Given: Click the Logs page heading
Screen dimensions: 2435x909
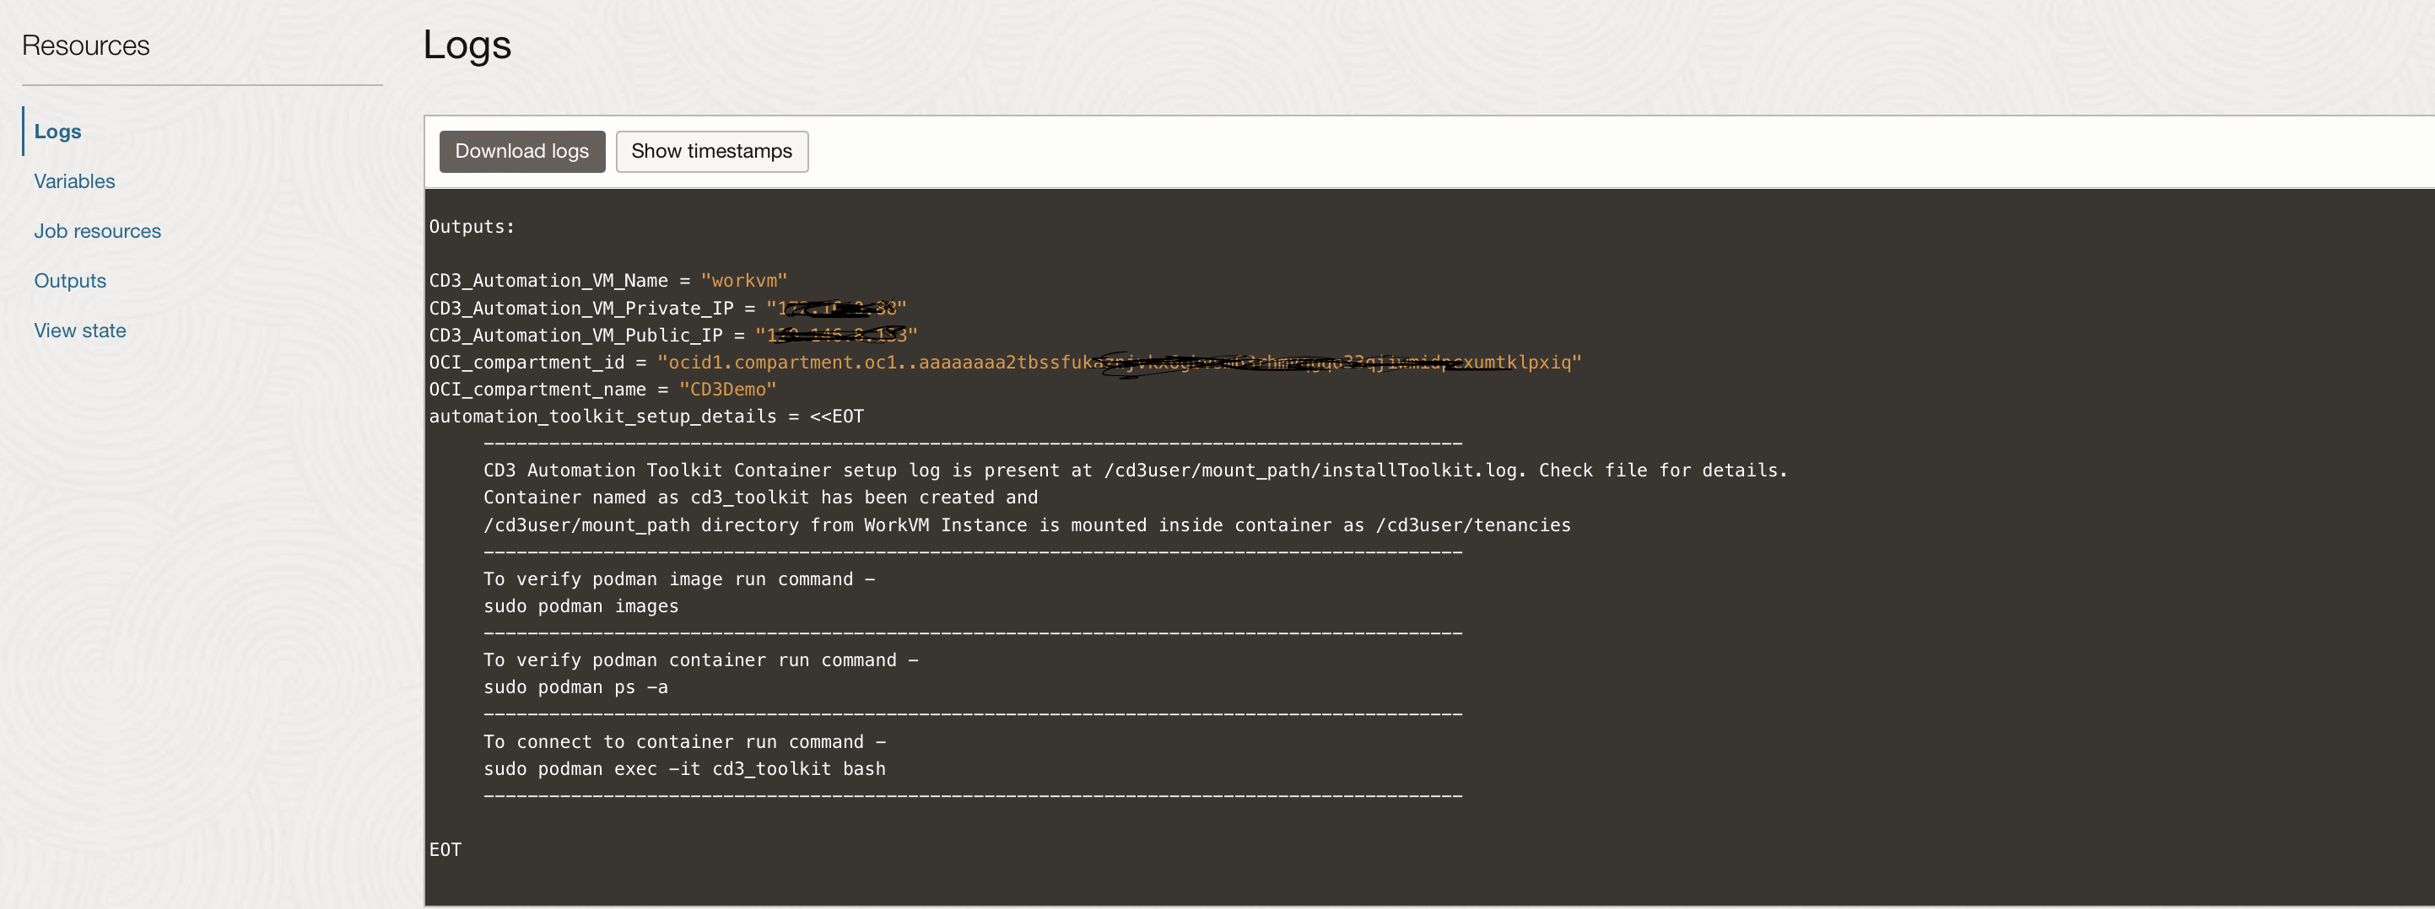Looking at the screenshot, I should [467, 46].
